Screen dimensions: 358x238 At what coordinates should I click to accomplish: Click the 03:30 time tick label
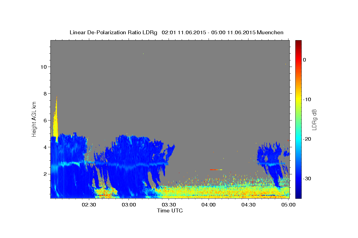click(x=169, y=205)
